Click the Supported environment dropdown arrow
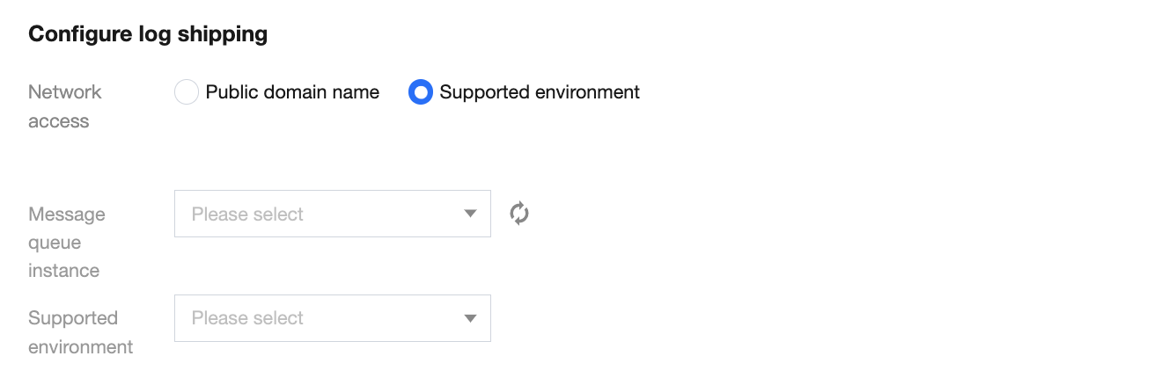1176x378 pixels. (x=471, y=318)
